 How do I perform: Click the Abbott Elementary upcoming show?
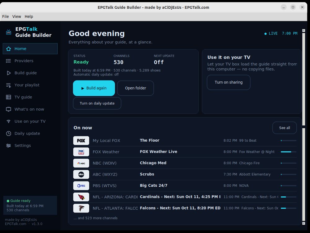[x=255, y=175]
